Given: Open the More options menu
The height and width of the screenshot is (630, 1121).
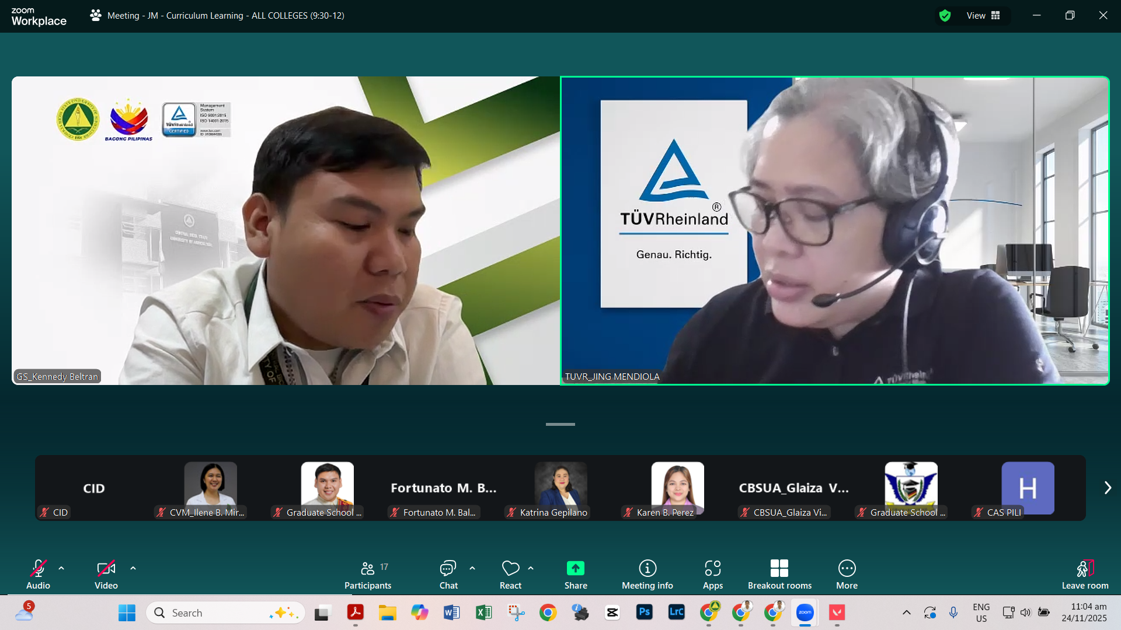Looking at the screenshot, I should tap(847, 575).
